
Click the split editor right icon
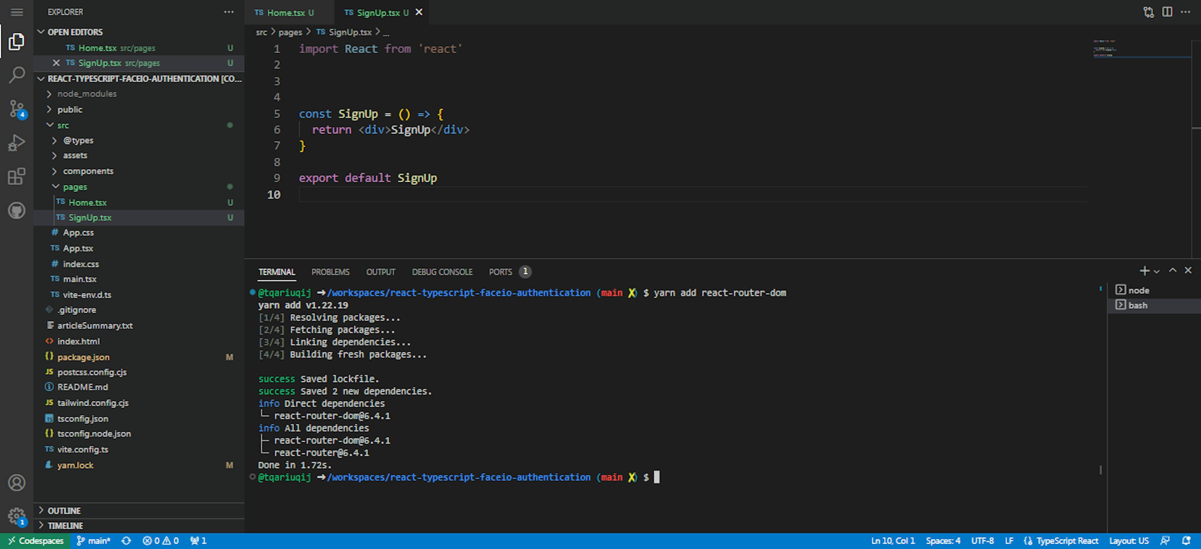(x=1167, y=12)
